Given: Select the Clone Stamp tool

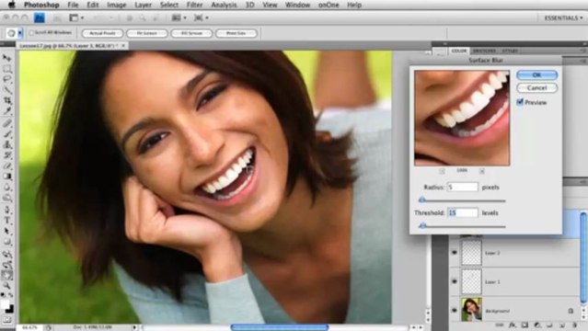Looking at the screenshot, I should pos(7,144).
